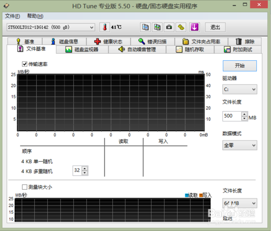Image resolution: width=271 pixels, height=231 pixels.
Task: Click the 退出 exit button
Action: point(215,27)
